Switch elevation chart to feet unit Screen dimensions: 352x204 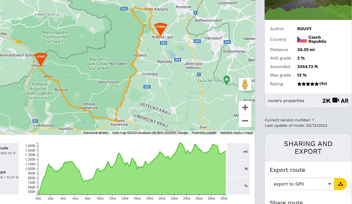coord(246,168)
